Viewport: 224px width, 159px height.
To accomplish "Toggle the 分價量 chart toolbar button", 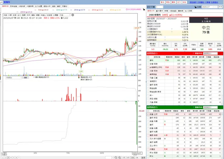I will click(x=56, y=15).
